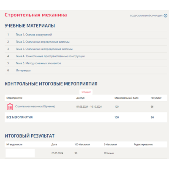Screen dimensions: 169x169
Task: Open the Строительная механика (Обучение) event link
Action: point(35,106)
